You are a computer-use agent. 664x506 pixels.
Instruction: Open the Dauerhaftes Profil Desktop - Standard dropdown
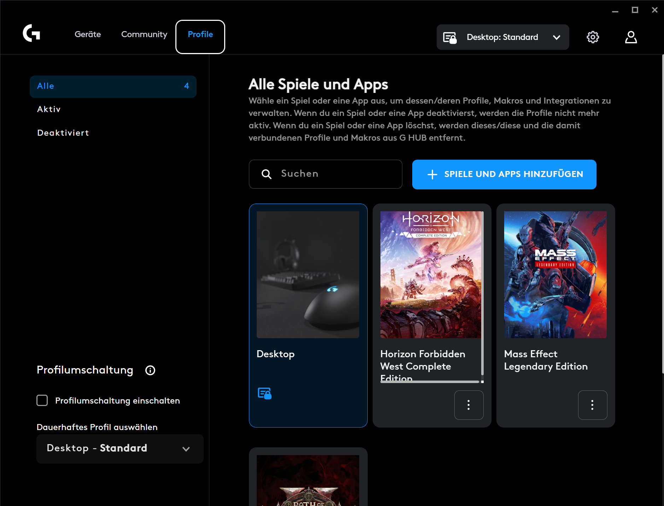(120, 449)
